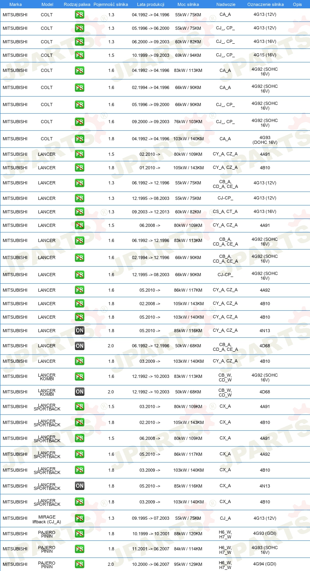Click the Pojemność silnika column header
The image size is (310, 571).
pyautogui.click(x=111, y=4)
